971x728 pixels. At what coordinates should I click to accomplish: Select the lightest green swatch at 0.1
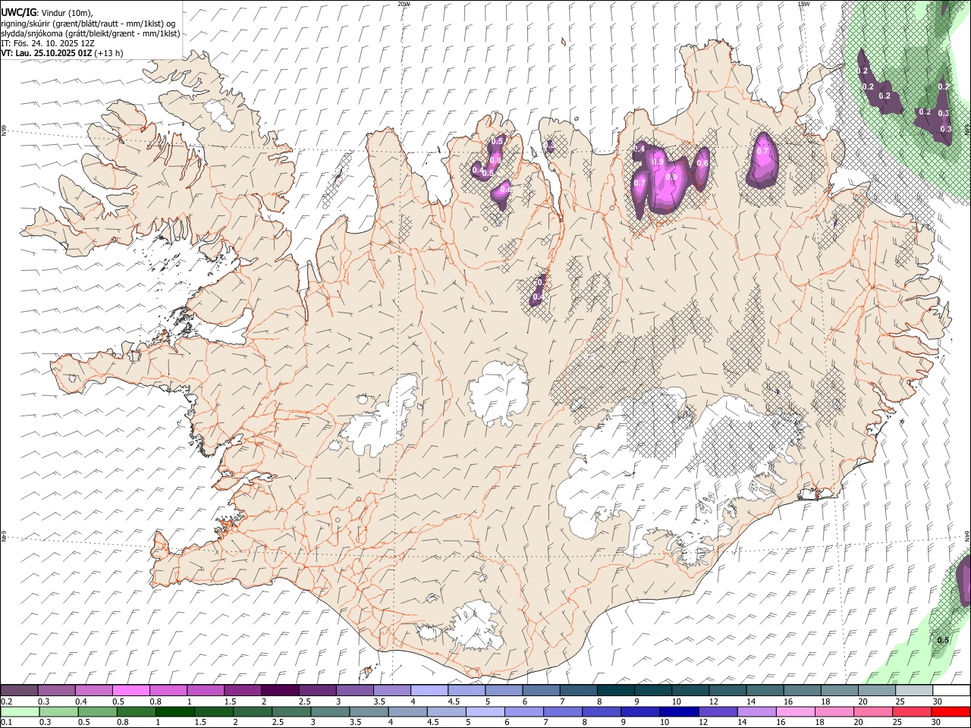pyautogui.click(x=20, y=712)
